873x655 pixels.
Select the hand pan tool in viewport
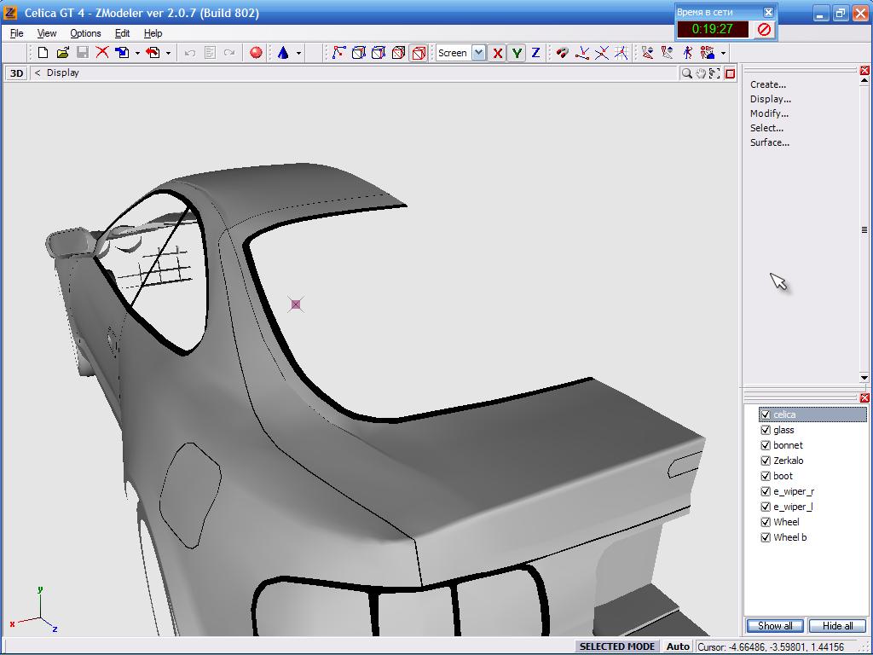pyautogui.click(x=701, y=73)
